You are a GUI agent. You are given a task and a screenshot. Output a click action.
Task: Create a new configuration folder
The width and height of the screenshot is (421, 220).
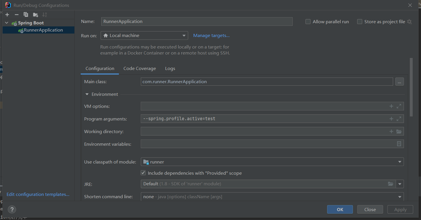click(35, 14)
